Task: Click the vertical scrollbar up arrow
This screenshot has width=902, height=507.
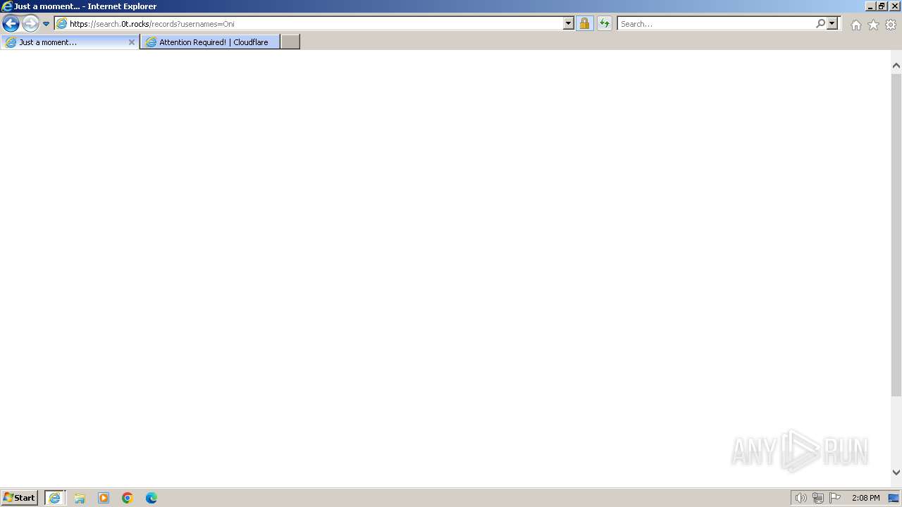Action: point(896,65)
